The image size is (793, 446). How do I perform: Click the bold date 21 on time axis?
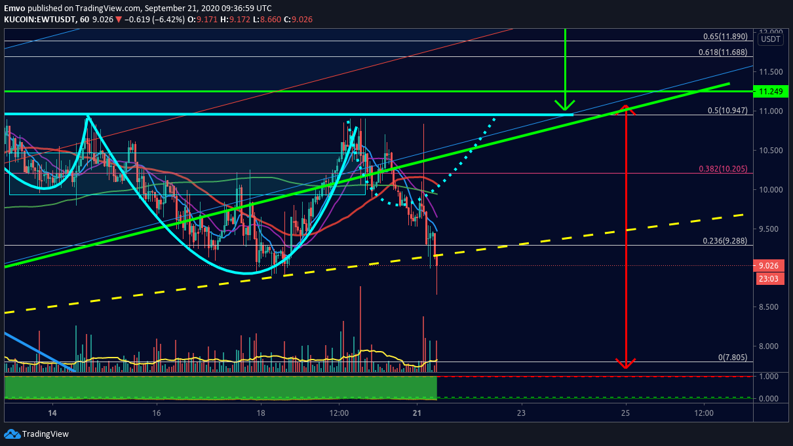click(417, 413)
